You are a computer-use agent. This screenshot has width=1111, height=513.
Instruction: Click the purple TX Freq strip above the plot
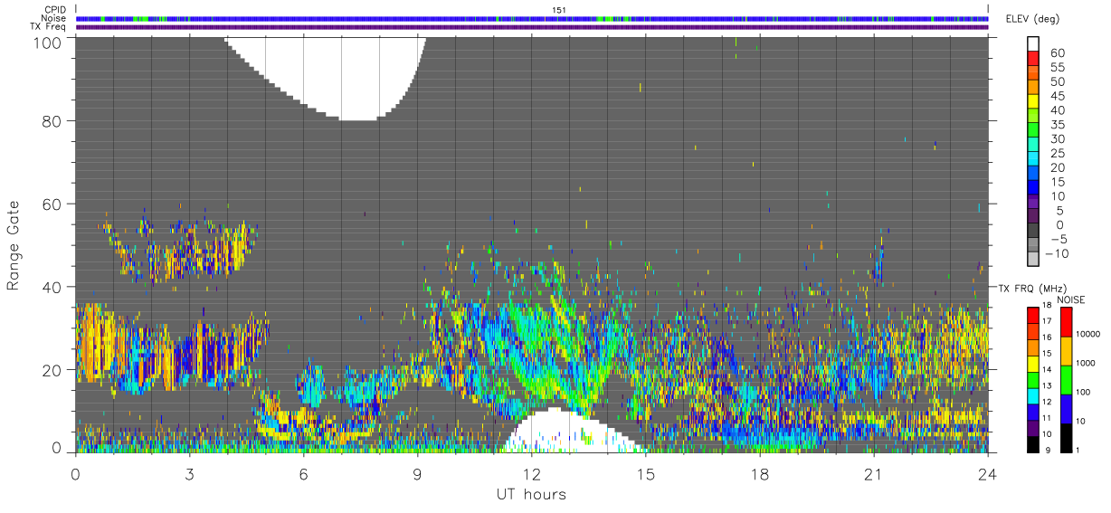coord(532,27)
